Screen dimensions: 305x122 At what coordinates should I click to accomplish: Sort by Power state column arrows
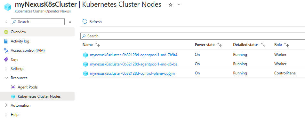click(219, 45)
